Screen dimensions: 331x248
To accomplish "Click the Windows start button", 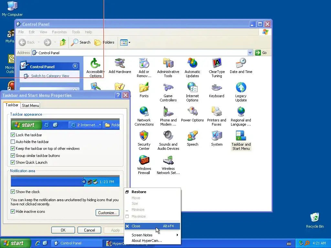I will click(x=15, y=243).
